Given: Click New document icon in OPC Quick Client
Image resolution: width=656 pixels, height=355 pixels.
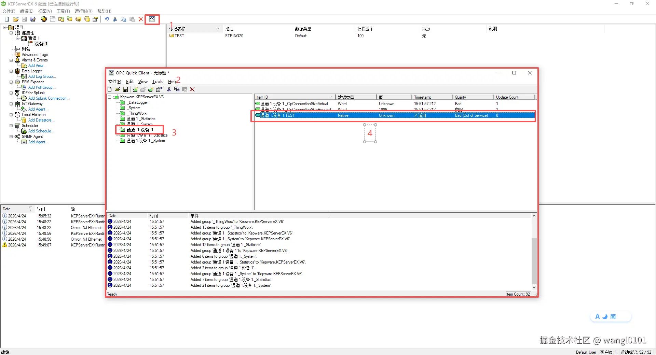Looking at the screenshot, I should pos(109,89).
